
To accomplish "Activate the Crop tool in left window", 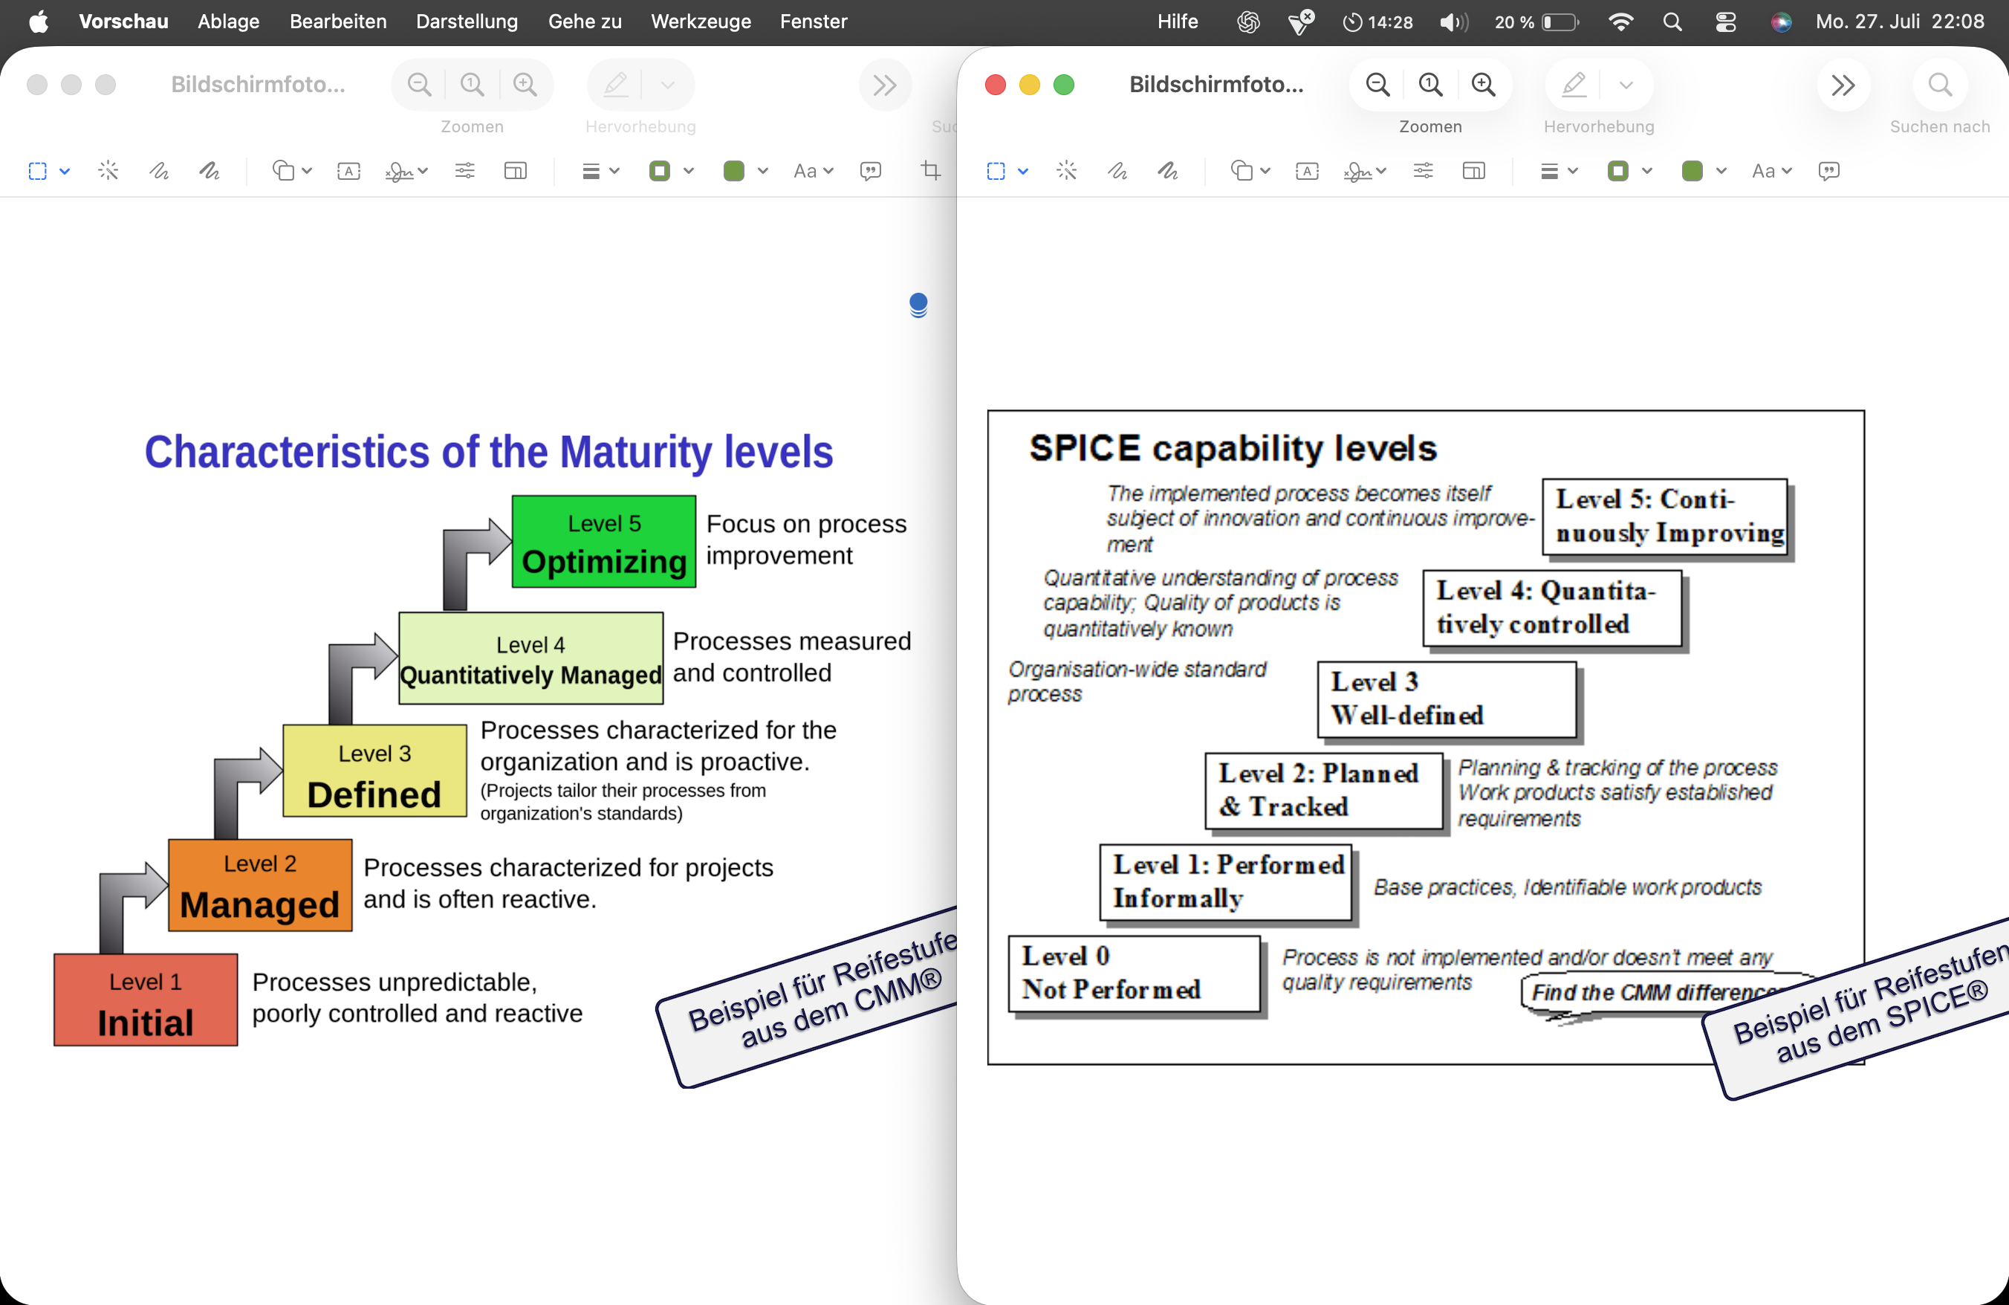I will 931,172.
